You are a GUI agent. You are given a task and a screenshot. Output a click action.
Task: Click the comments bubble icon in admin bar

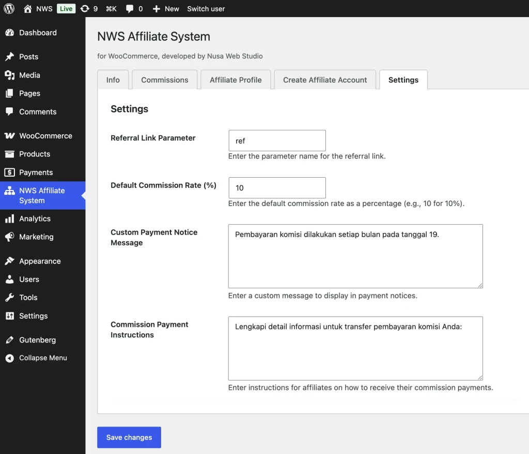click(x=130, y=9)
